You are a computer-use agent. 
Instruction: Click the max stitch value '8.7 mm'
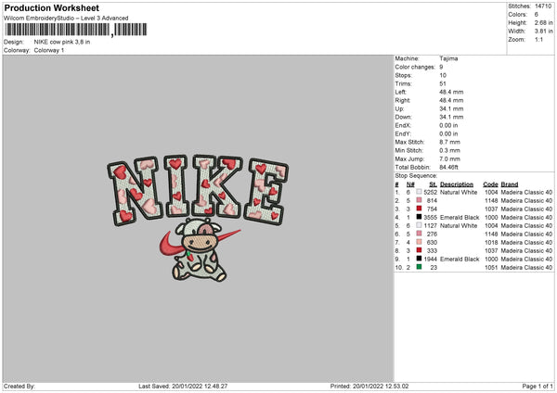[449, 142]
